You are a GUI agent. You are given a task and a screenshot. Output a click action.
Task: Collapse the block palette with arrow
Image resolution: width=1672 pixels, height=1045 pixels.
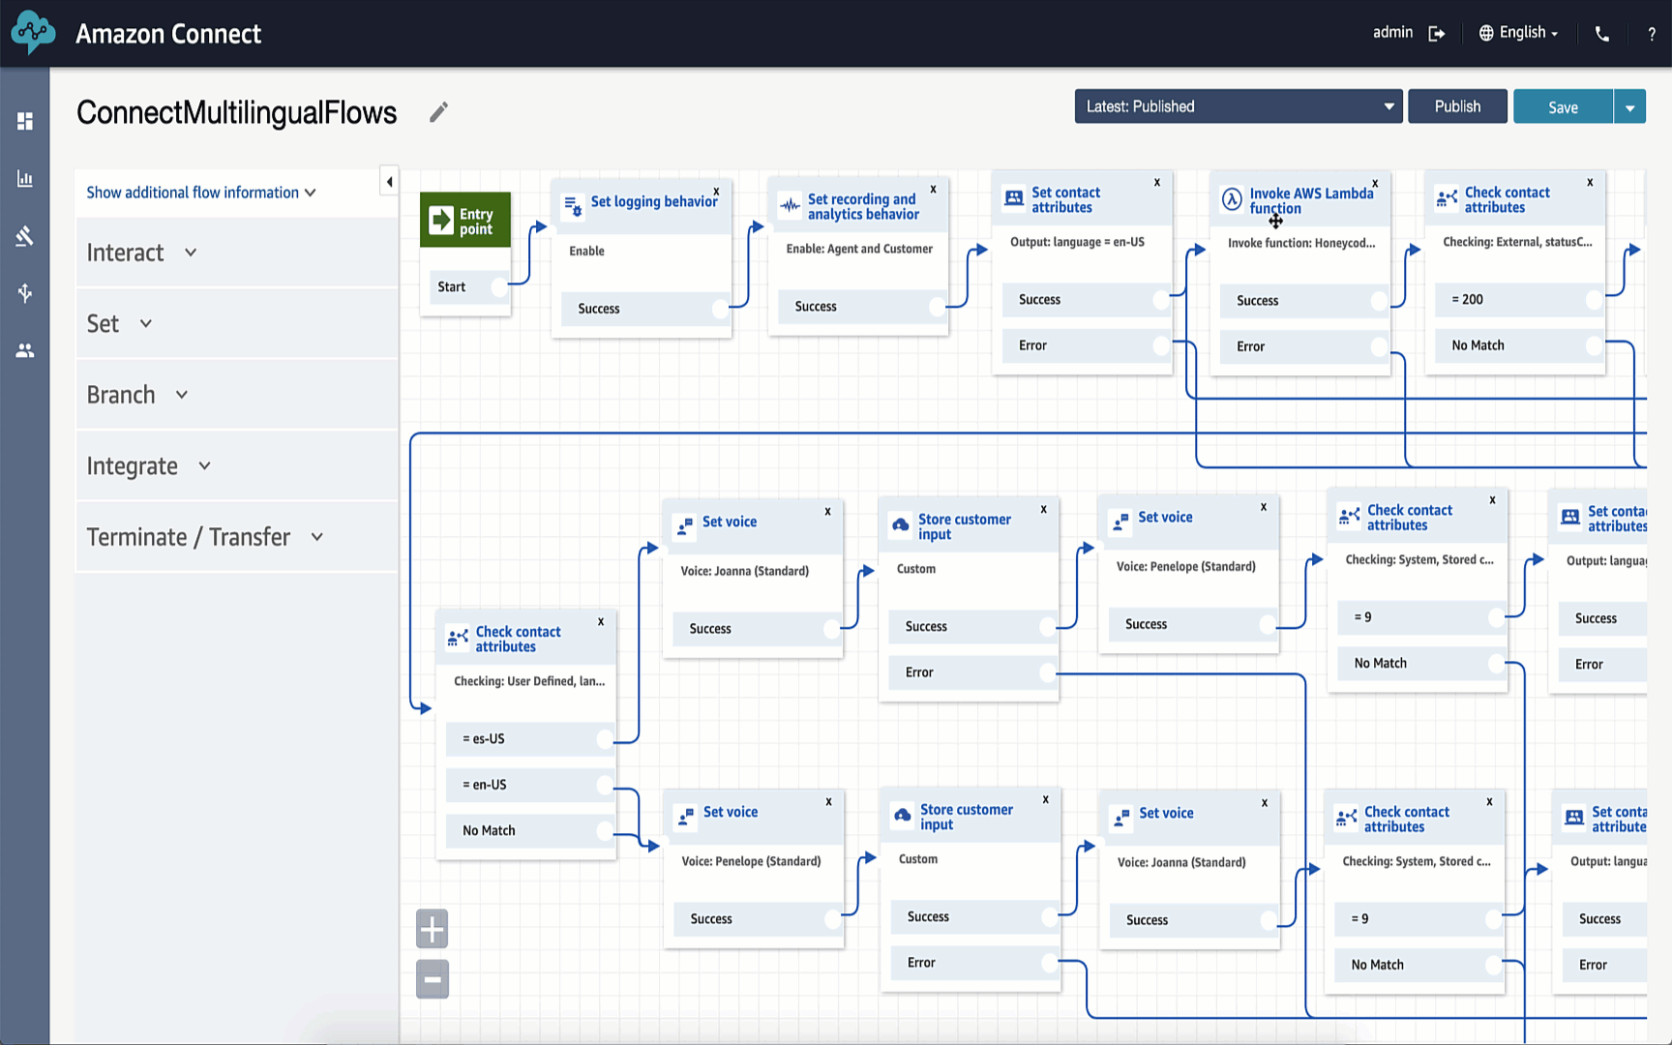click(x=389, y=181)
